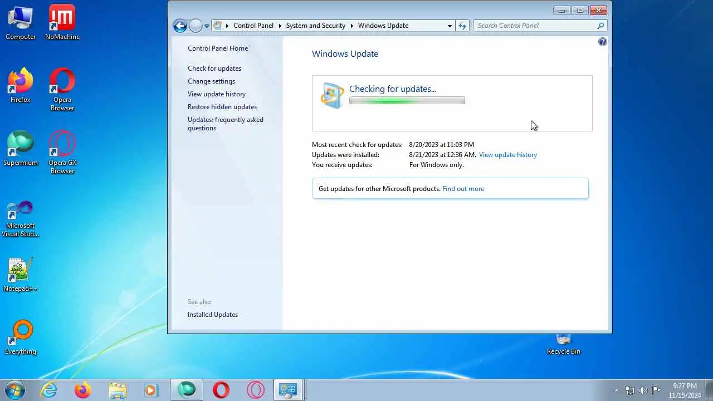Expand address bar previous locations dropdown

coord(450,26)
